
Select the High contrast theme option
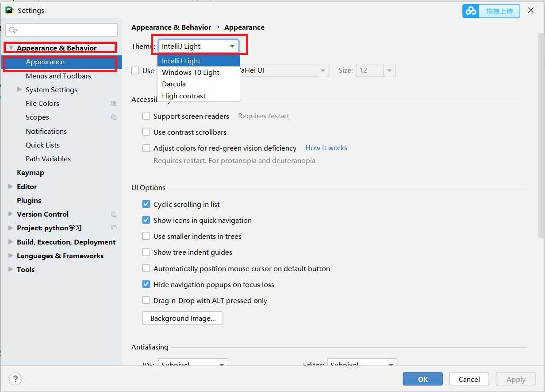pyautogui.click(x=199, y=96)
